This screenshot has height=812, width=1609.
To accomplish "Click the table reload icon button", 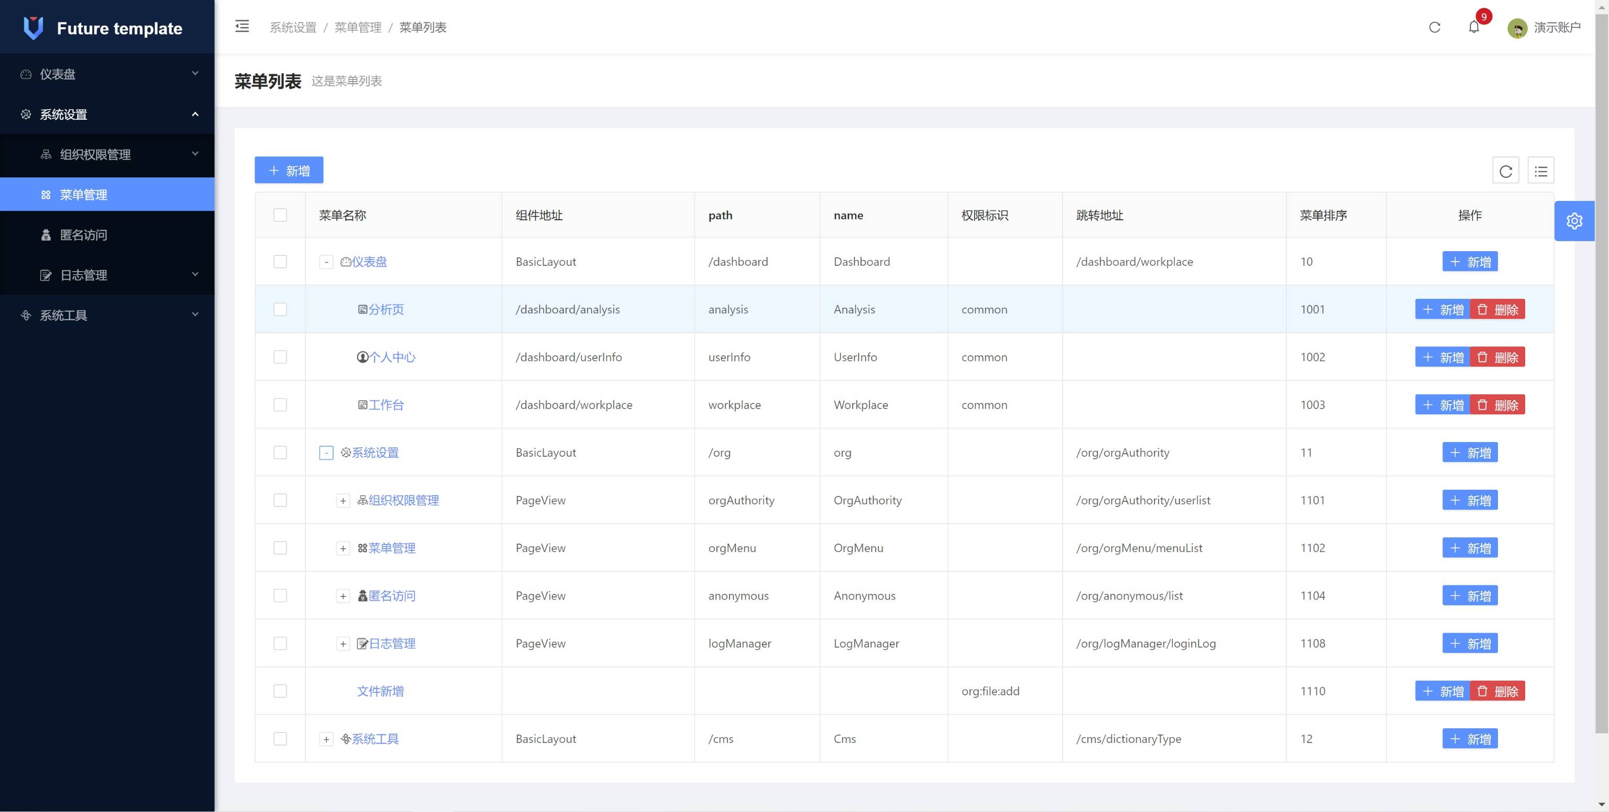I will coord(1505,171).
